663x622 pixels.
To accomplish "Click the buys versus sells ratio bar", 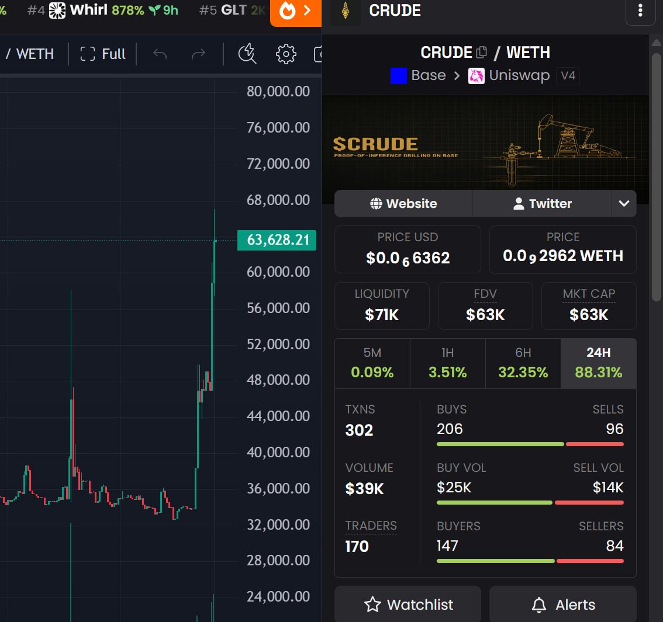I will click(x=530, y=444).
